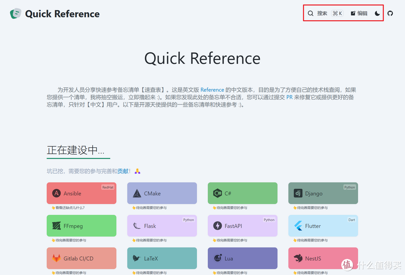
Task: Open the NestJS card label
Action: pos(313,259)
